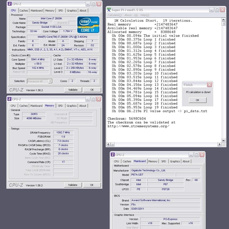Click Validate in the CPU-Z Memory window
This screenshot has height=229, width=229.
(73, 185)
